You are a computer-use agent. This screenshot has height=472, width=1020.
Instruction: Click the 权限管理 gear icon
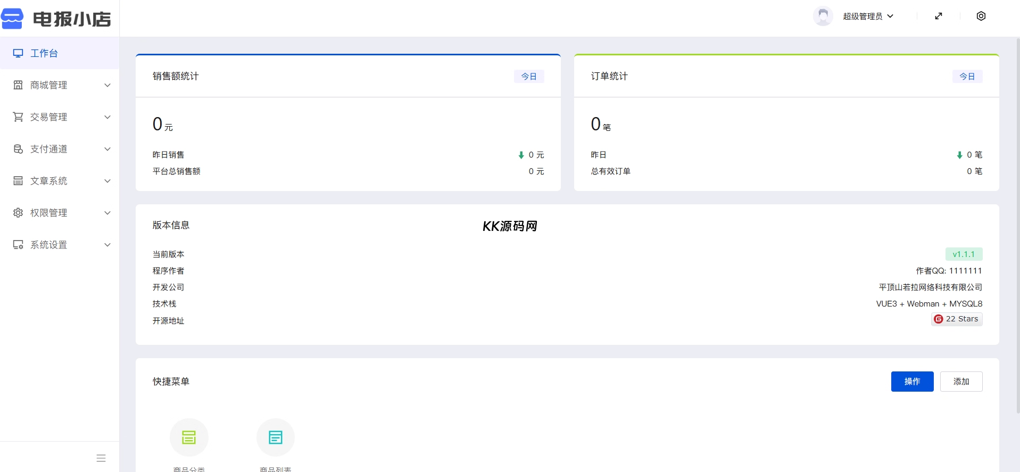tap(18, 213)
